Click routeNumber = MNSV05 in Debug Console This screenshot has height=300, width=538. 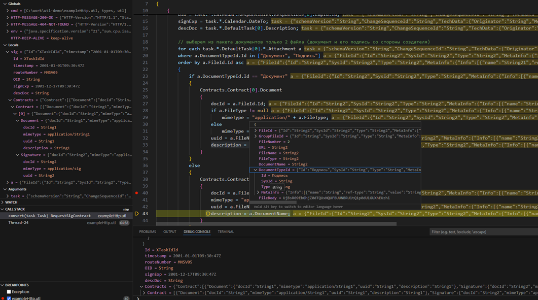[168, 262]
